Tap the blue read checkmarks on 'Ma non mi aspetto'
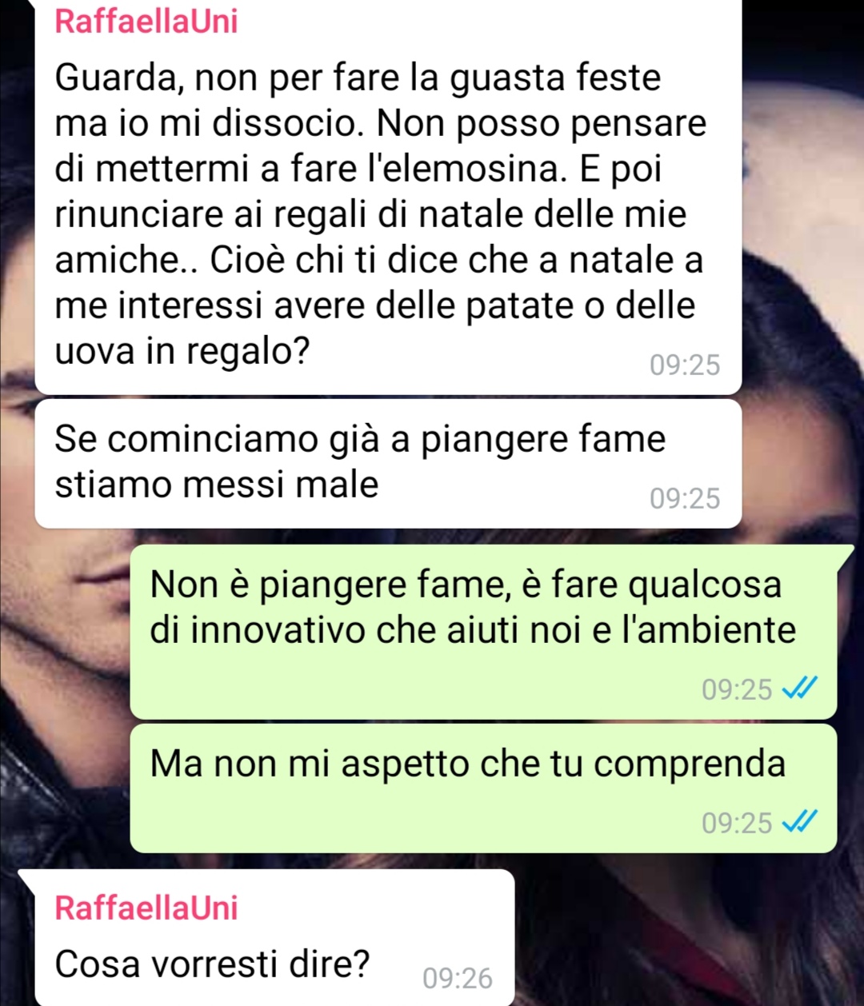Screen dimensions: 864x1006 [x=799, y=822]
